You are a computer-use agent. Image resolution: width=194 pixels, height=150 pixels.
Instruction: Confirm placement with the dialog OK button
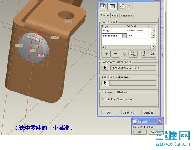109,112
